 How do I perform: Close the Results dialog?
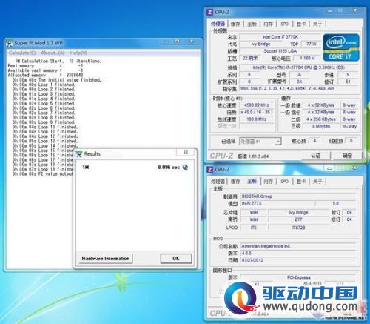tap(186, 152)
